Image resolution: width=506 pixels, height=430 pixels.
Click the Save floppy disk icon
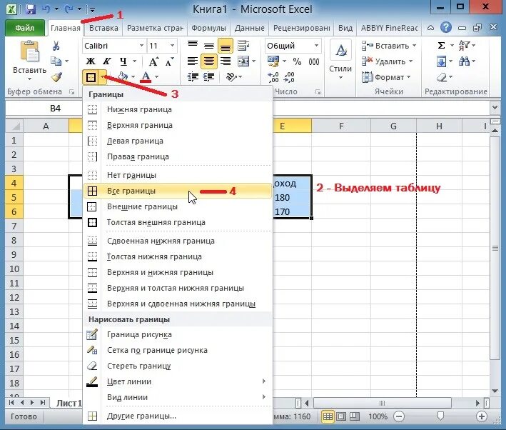coord(31,9)
